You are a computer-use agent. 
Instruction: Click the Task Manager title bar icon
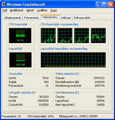[4, 4]
